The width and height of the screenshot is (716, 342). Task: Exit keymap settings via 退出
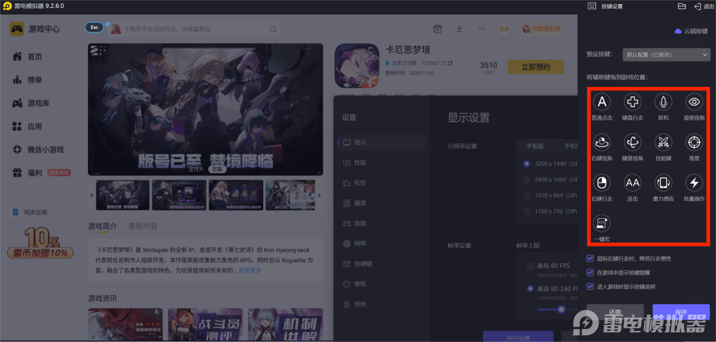point(705,6)
